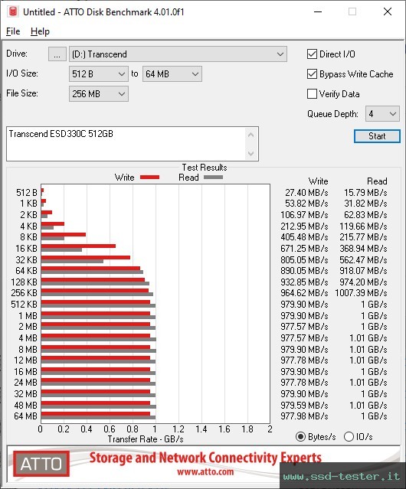
Task: Start the benchmark test
Action: coord(377,136)
